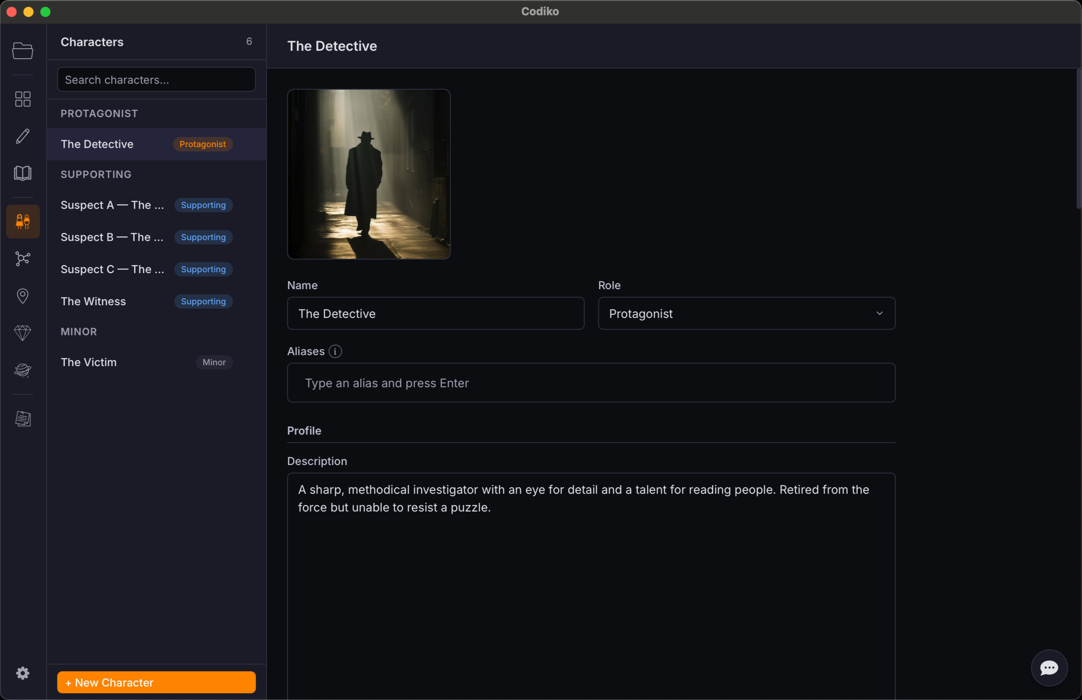Open the notes papers icon
The width and height of the screenshot is (1082, 700).
pos(23,418)
